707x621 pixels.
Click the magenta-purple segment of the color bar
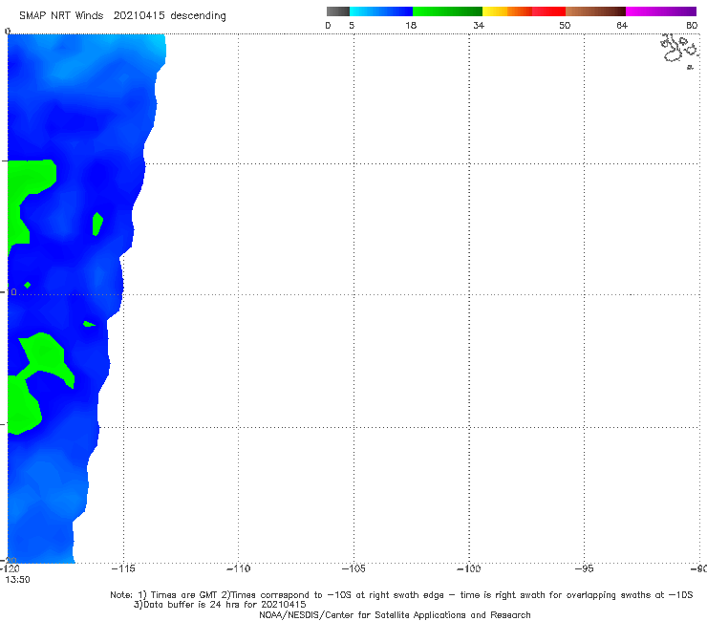tap(661, 11)
